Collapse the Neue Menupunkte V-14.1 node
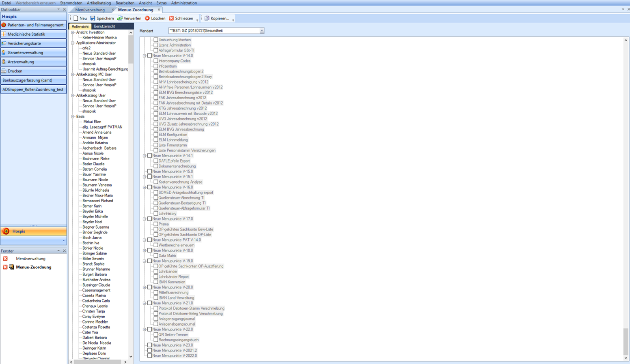This screenshot has height=364, width=630. tap(145, 156)
